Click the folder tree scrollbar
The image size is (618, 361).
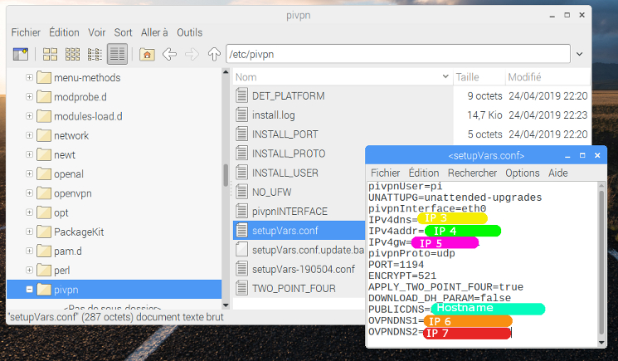tap(226, 175)
